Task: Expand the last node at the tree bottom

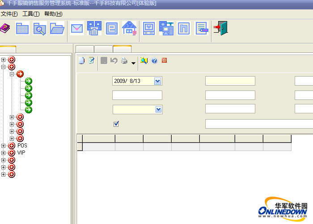Action: click(x=3, y=174)
